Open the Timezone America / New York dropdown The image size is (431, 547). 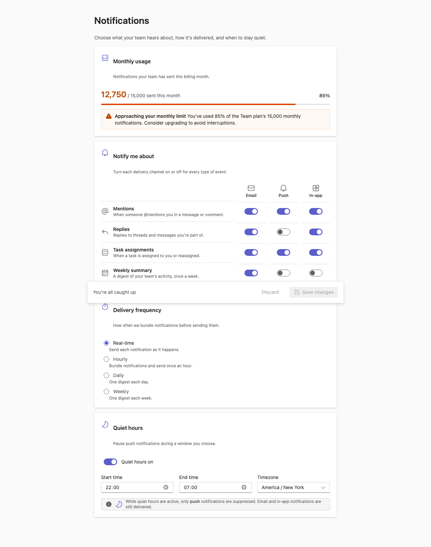tap(294, 487)
